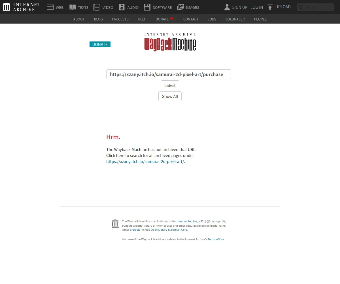This screenshot has width=340, height=284.
Task: Open the JOBS page
Action: tap(212, 19)
